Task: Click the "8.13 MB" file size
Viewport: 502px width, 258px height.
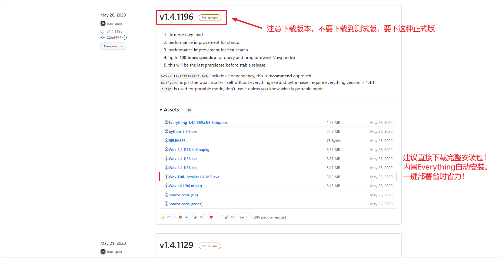Action: (x=333, y=150)
